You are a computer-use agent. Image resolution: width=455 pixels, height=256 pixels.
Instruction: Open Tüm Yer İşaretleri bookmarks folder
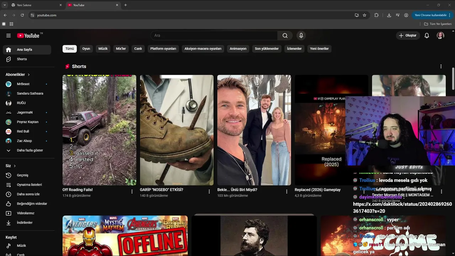438,24
